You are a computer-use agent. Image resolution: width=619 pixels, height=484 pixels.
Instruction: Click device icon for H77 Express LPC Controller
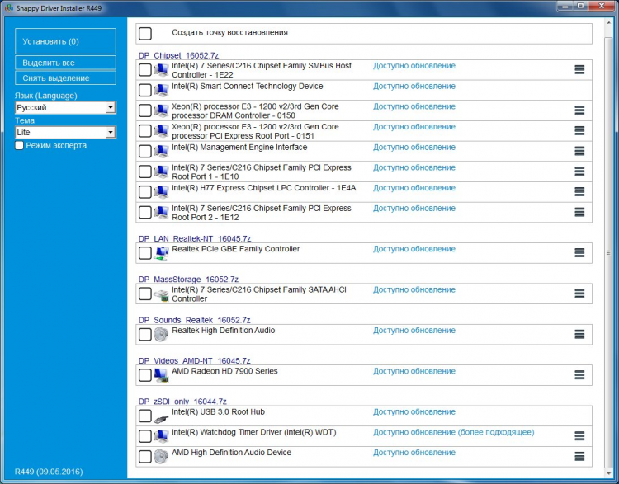pyautogui.click(x=161, y=192)
